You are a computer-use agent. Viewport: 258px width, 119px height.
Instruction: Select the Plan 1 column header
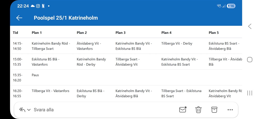(x=37, y=33)
